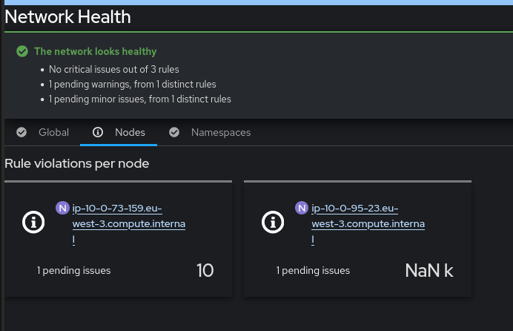The height and width of the screenshot is (331, 513).
Task: Click "The network looks healthy" alert title
Action: [96, 51]
